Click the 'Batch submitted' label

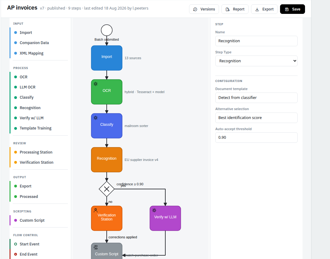[x=107, y=39]
